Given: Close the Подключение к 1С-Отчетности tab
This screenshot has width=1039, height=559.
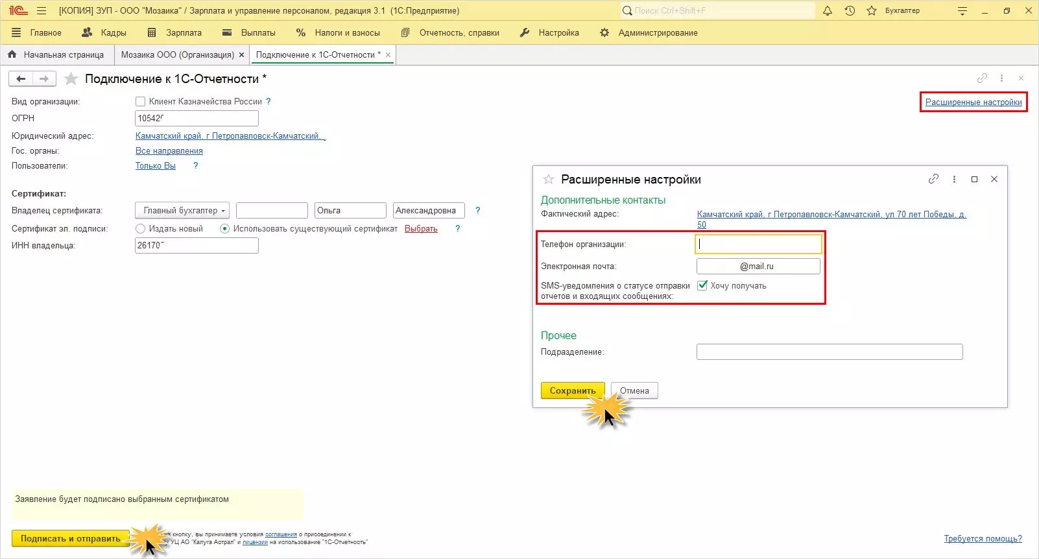Looking at the screenshot, I should tap(388, 55).
